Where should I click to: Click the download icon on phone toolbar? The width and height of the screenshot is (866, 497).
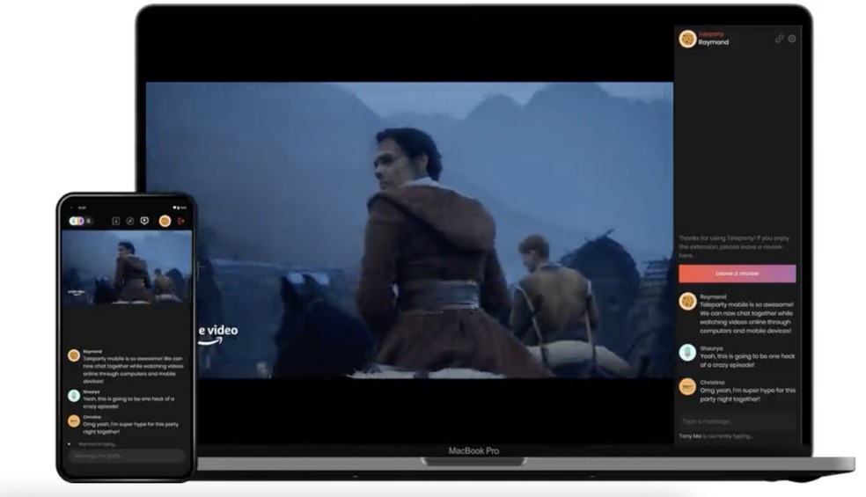tap(116, 221)
